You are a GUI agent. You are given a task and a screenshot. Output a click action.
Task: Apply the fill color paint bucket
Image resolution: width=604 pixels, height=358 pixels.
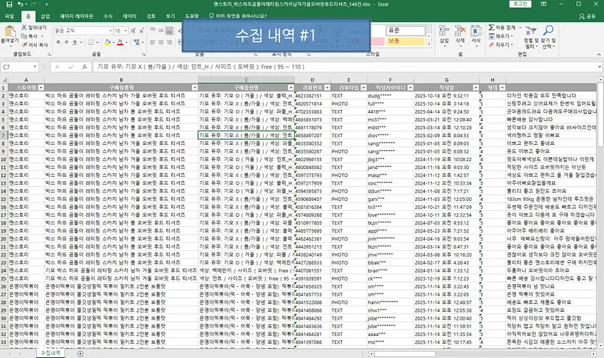107,42
